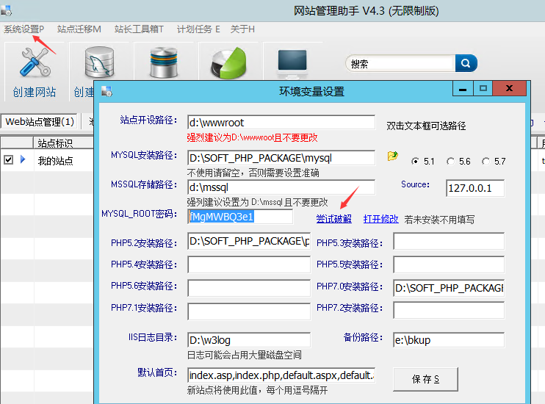Click the Source IP address field

pyautogui.click(x=475, y=189)
